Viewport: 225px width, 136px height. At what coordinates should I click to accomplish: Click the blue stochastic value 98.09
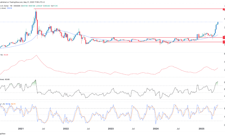(8, 104)
